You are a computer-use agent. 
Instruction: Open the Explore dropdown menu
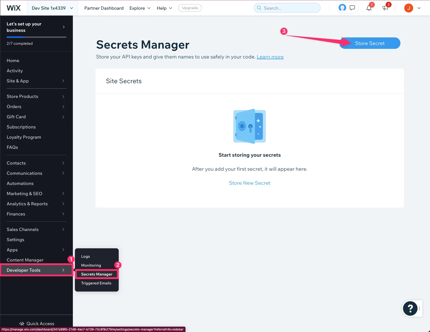[x=140, y=8]
